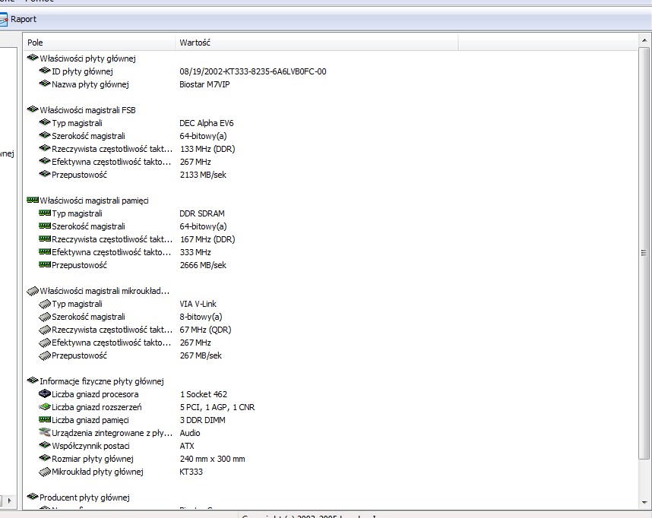Click the Raport report icon
Screen dimensions: 652x518
[x=3, y=19]
